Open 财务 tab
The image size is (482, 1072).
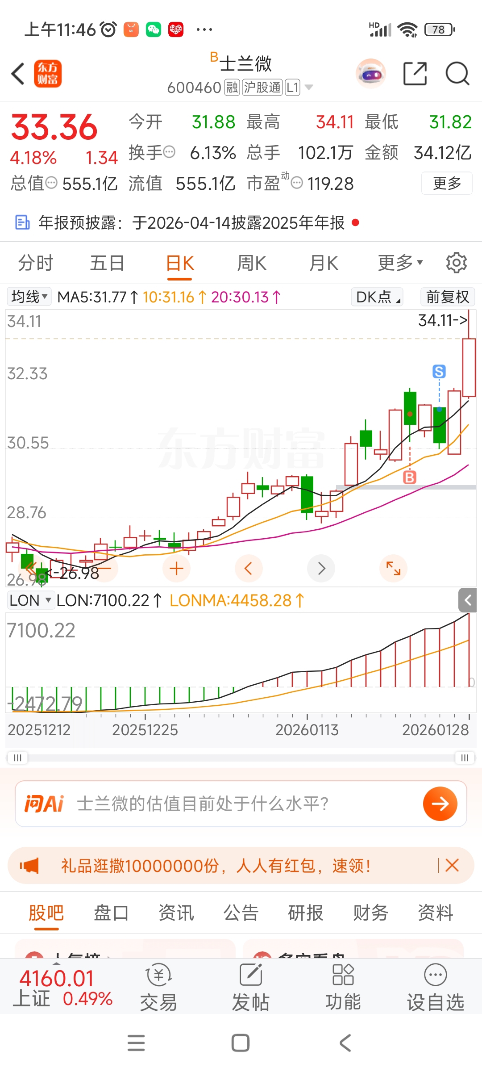coord(371,913)
